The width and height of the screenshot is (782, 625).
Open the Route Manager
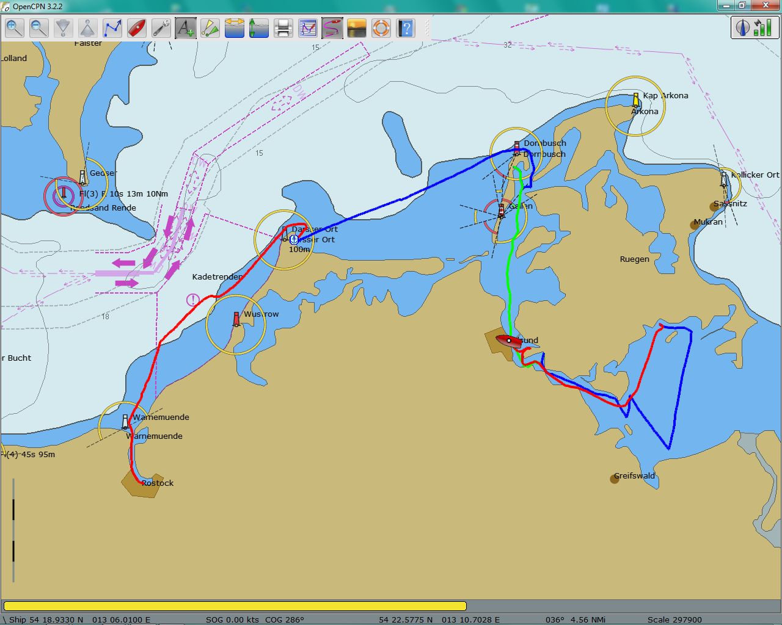pyautogui.click(x=308, y=28)
